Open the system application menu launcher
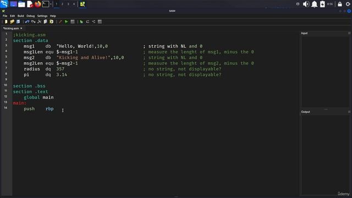 (x=4, y=4)
